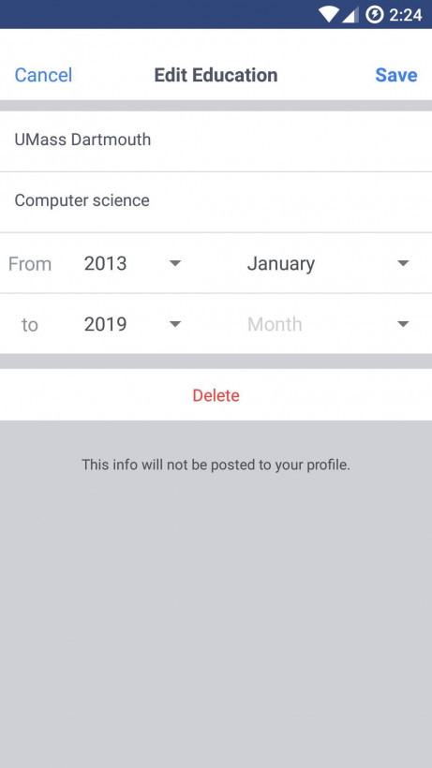Click the arrow beside January

403,263
